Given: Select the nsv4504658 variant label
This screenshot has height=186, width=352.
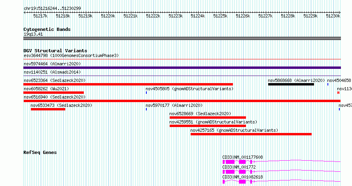Looking at the screenshot, I should [339, 80].
